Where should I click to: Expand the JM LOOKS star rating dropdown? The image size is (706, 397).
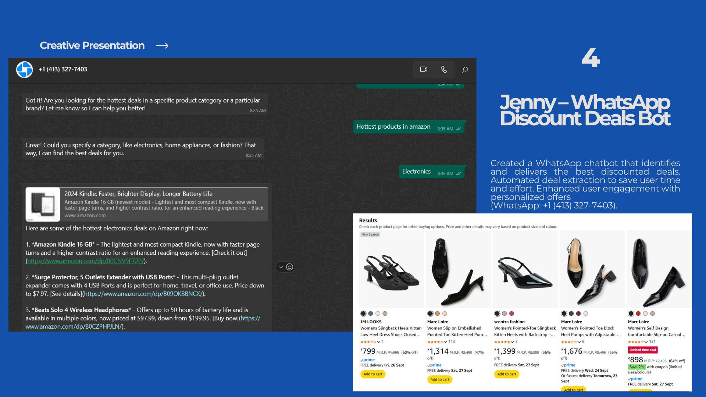pos(378,342)
